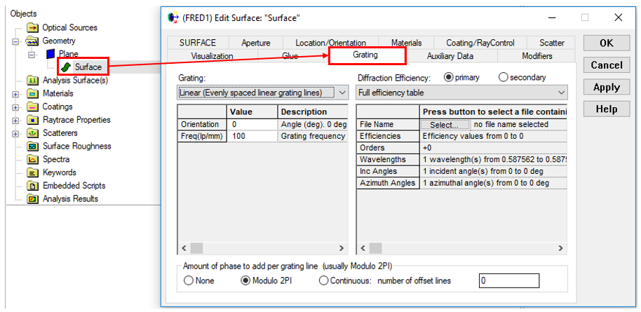641x312 pixels.
Task: Click the grating table horizontal scrollbar
Action: click(x=263, y=248)
